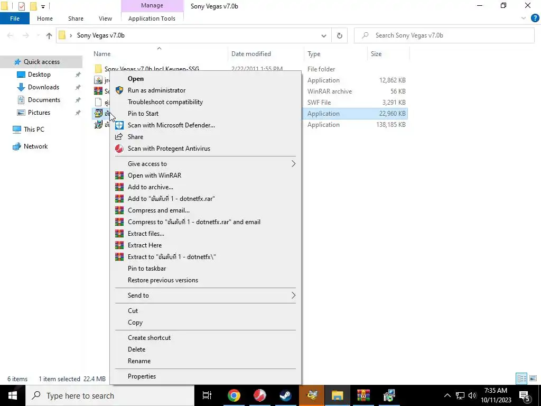Click Compress to dotnetfx.rar and email
The height and width of the screenshot is (406, 541).
(194, 222)
